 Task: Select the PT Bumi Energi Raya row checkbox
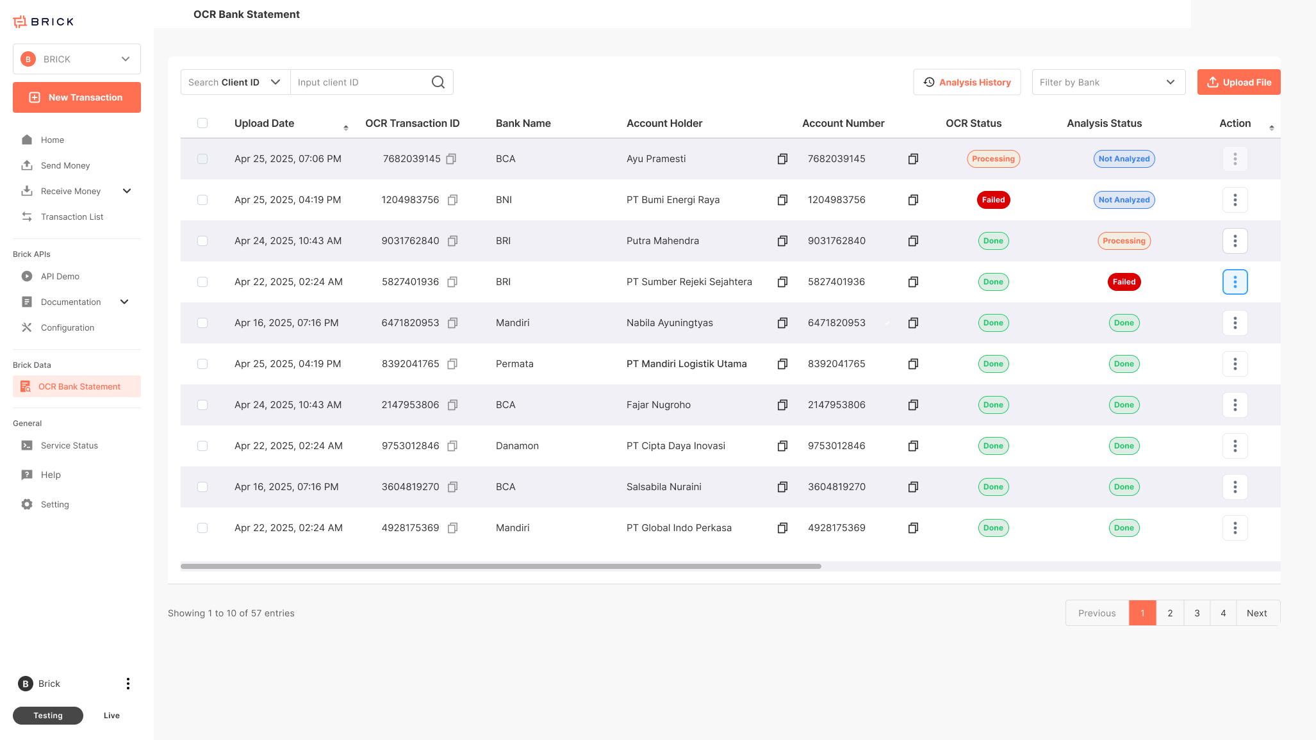coord(202,200)
